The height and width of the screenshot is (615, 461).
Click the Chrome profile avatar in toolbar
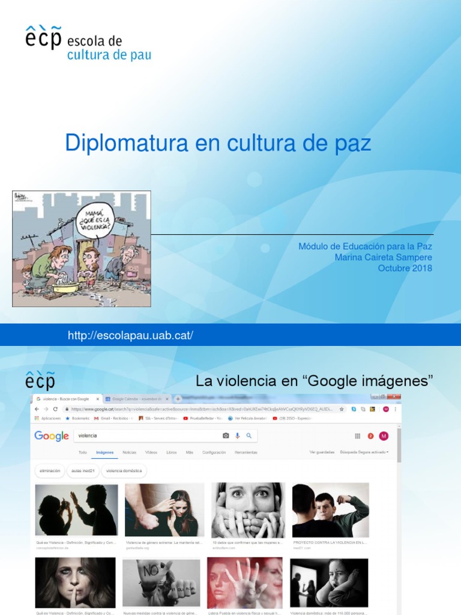click(386, 409)
